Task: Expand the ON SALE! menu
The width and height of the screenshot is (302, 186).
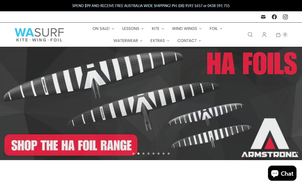Action: click(103, 29)
